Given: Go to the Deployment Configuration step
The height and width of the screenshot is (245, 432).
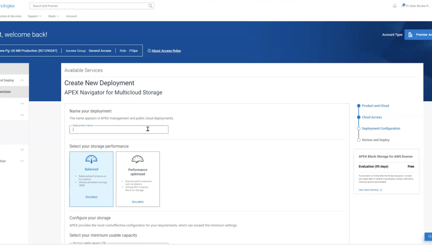Looking at the screenshot, I should pos(381,129).
